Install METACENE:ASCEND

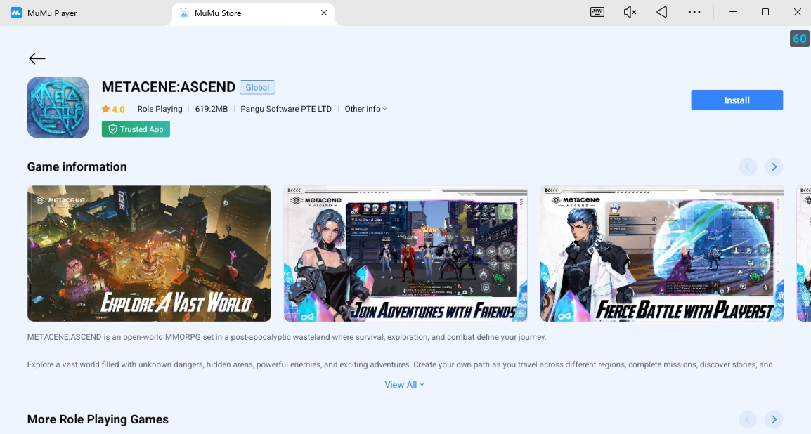(x=737, y=100)
